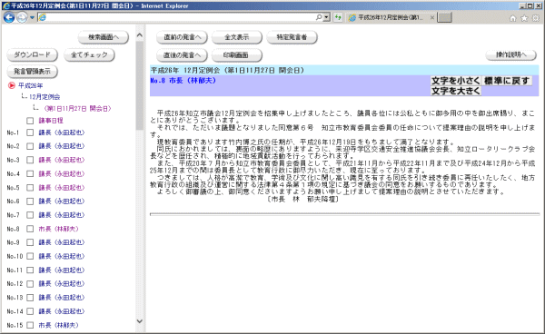Viewport: 545px width, 334px height.
Task: Tick the No.2 議長 checkbox
Action: click(30, 146)
